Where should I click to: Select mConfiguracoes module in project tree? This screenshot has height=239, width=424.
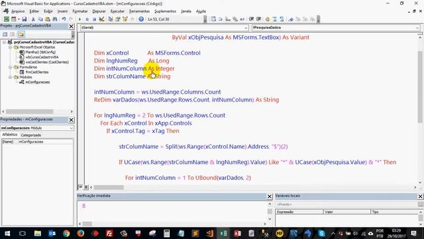[38, 82]
